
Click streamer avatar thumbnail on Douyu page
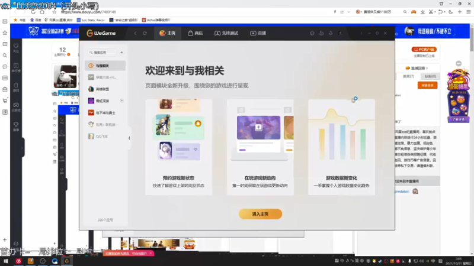[x=65, y=77]
